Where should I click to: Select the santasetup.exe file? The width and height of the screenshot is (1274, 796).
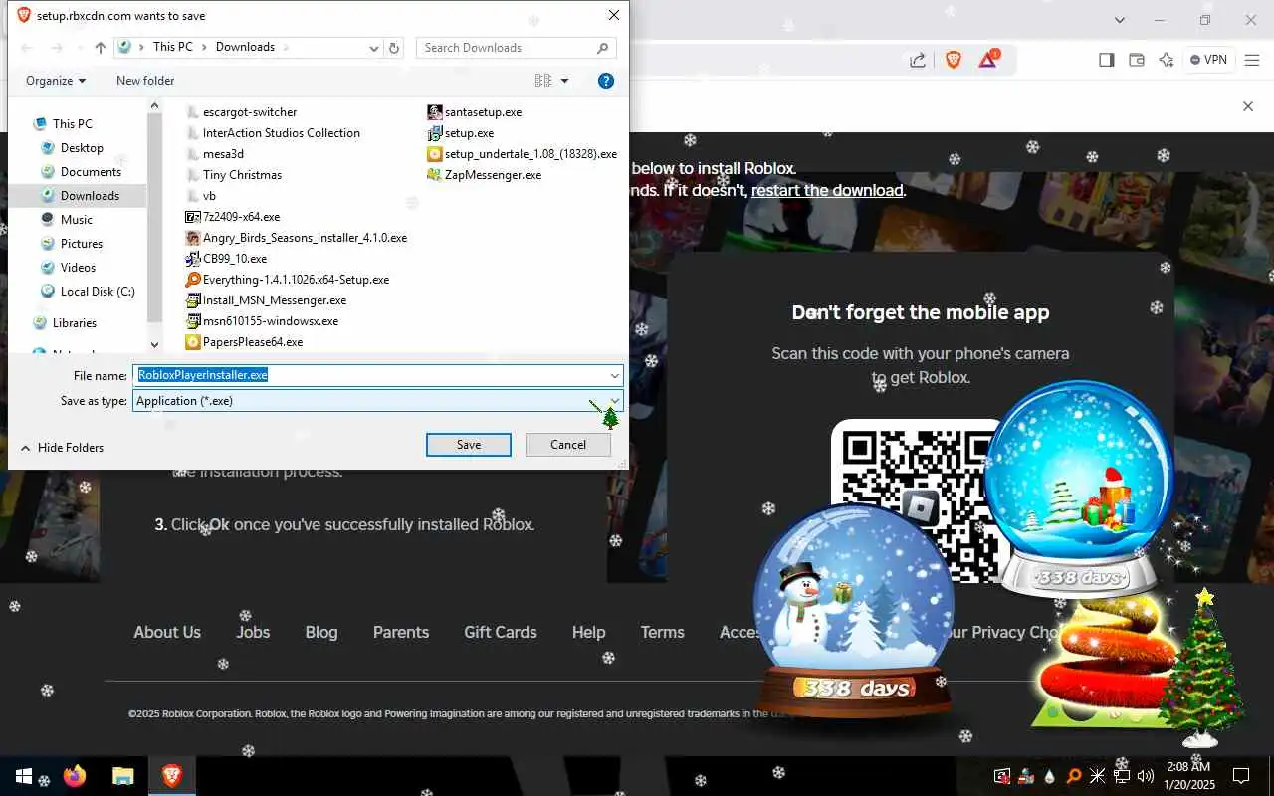pyautogui.click(x=475, y=112)
